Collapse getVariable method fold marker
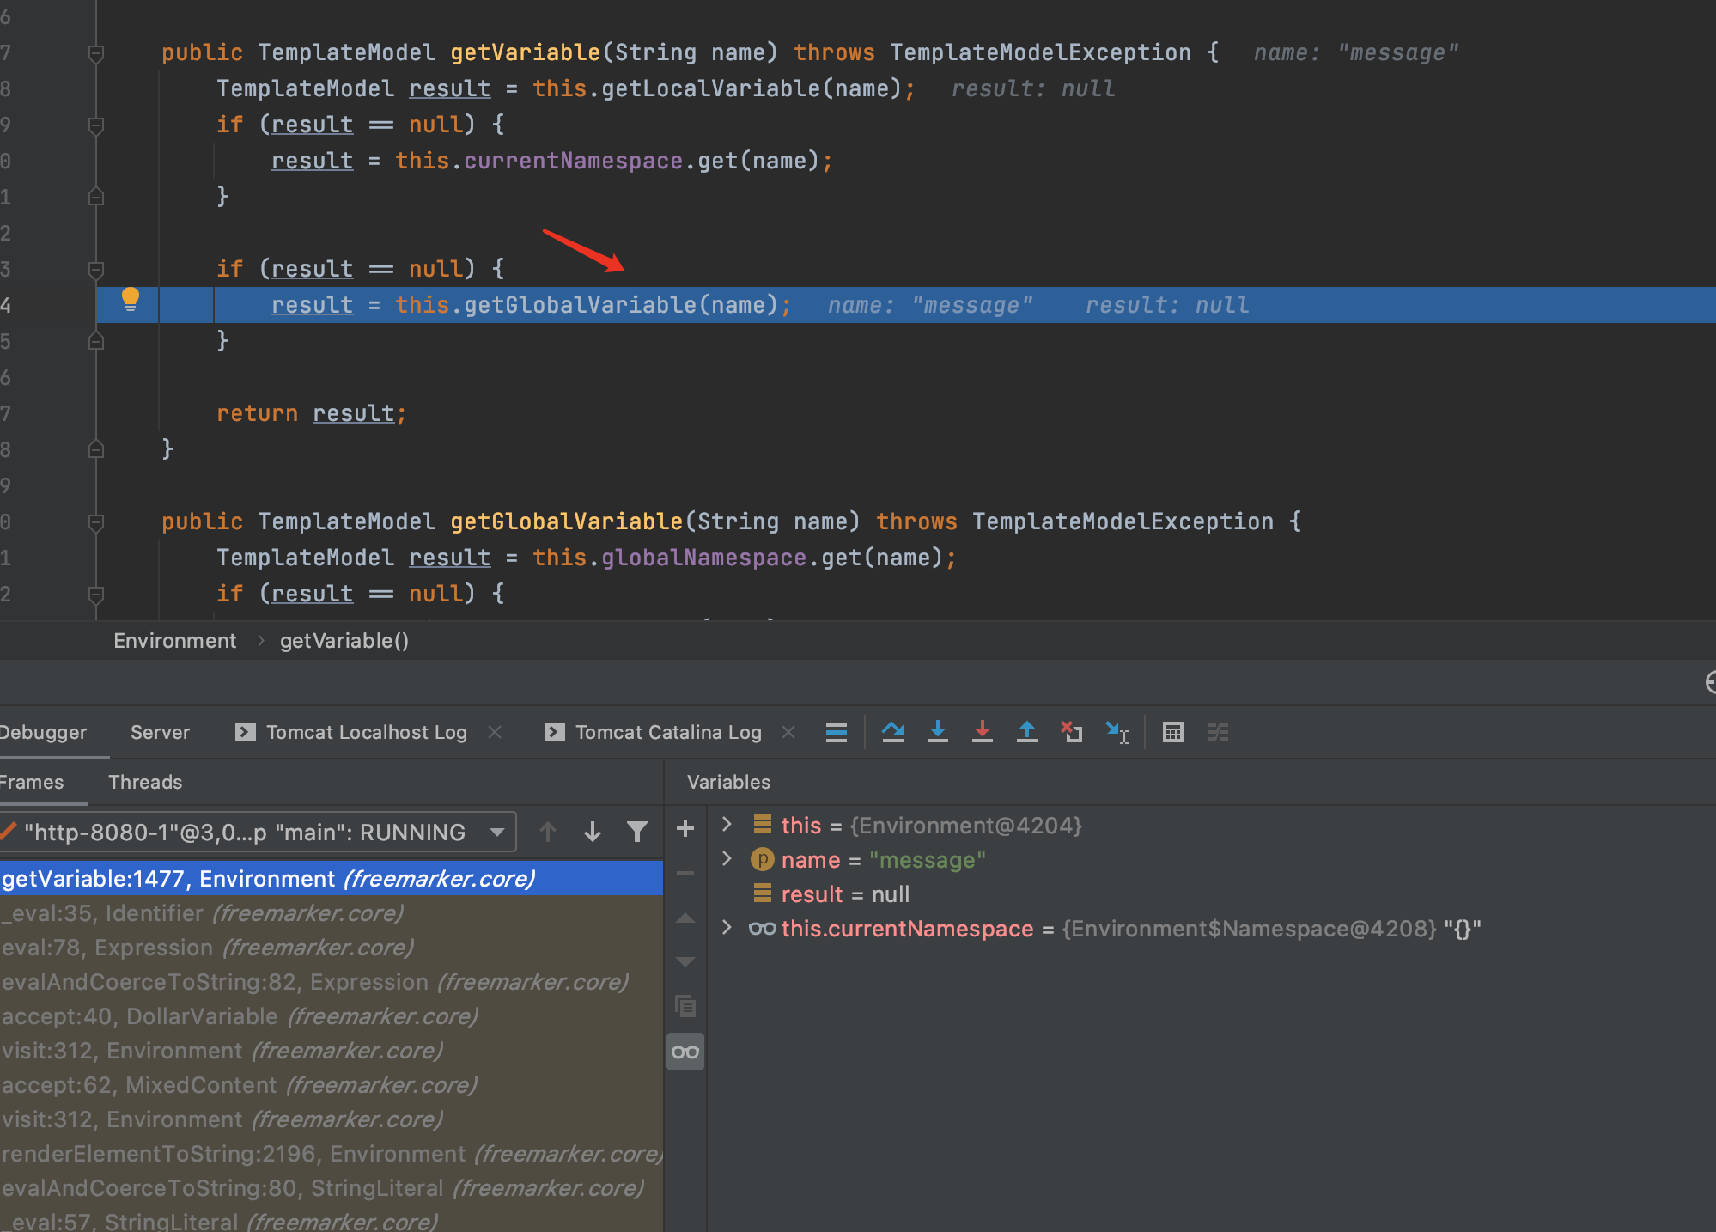This screenshot has height=1232, width=1716. click(x=96, y=53)
